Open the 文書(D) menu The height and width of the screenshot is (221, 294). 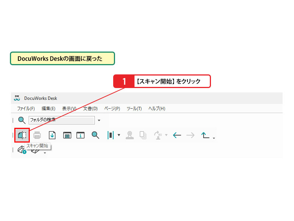[90, 109]
